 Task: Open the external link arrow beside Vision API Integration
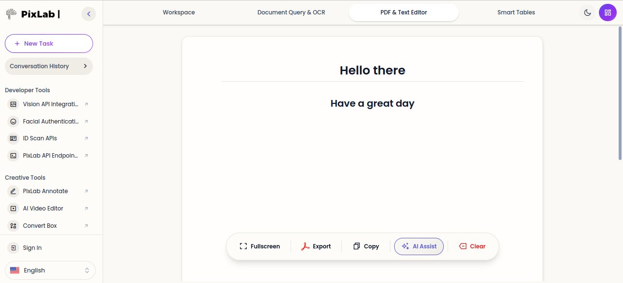pos(86,104)
